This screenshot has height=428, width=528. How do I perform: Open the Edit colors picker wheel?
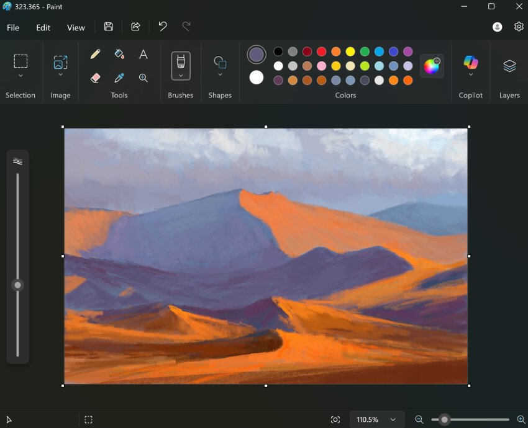(432, 65)
